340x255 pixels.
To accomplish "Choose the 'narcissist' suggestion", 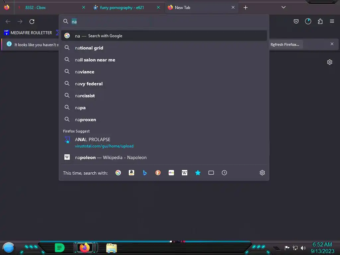I will (164, 96).
